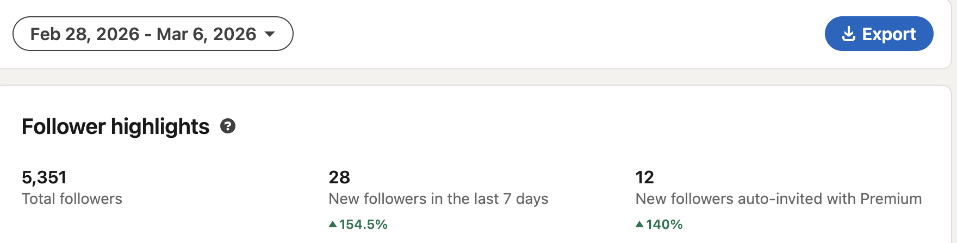This screenshot has width=957, height=243.
Task: Click the green up-triangle beside 140%
Action: tap(639, 224)
